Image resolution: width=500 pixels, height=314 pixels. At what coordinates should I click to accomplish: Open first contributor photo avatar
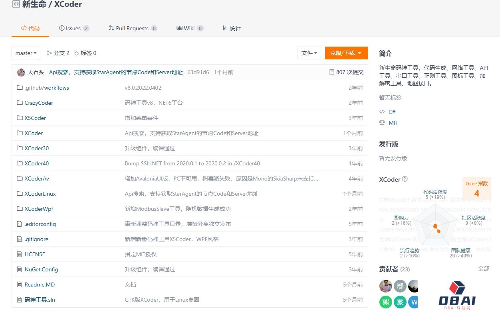tap(385, 286)
